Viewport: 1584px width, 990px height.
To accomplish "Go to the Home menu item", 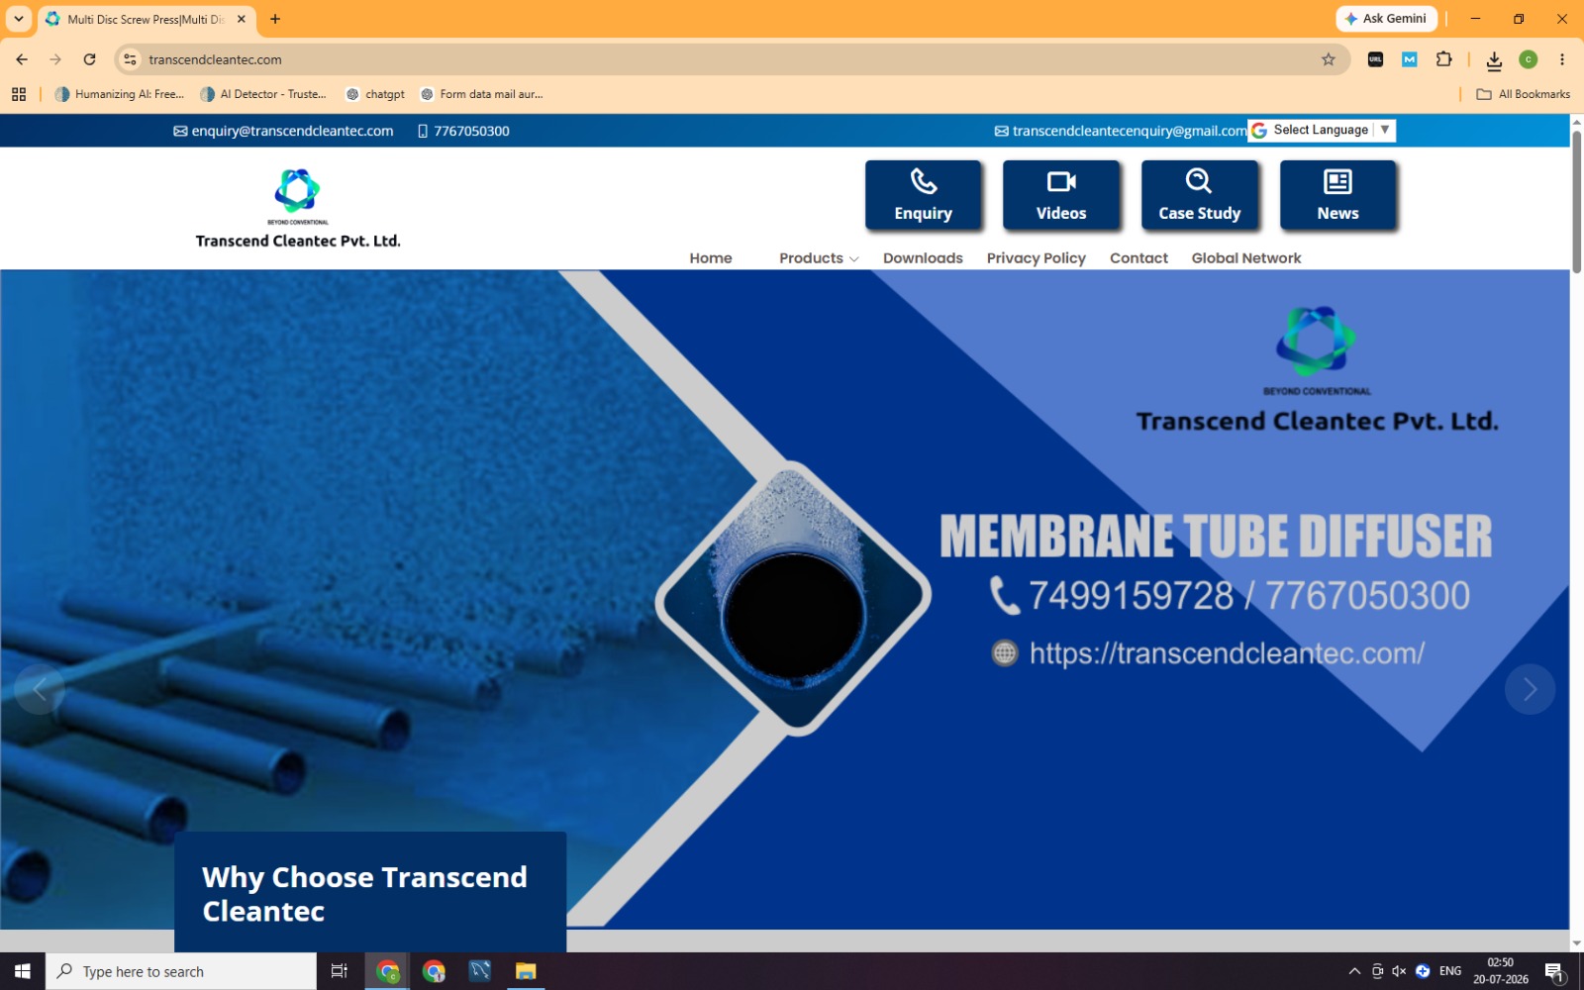I will click(711, 258).
